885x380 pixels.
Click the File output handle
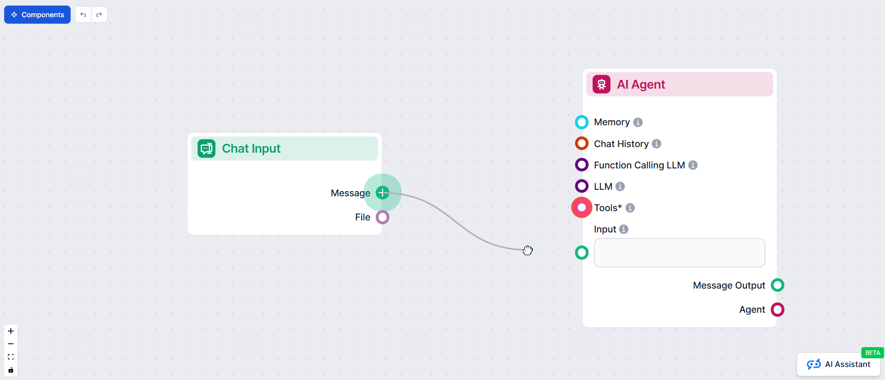pos(382,217)
